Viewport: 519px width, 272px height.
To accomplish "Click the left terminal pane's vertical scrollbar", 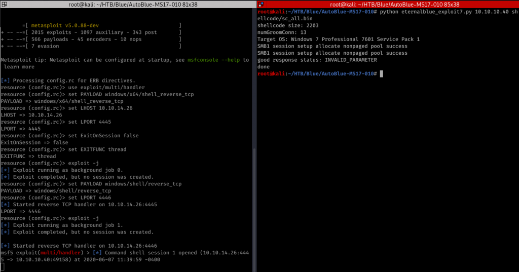I will point(254,209).
